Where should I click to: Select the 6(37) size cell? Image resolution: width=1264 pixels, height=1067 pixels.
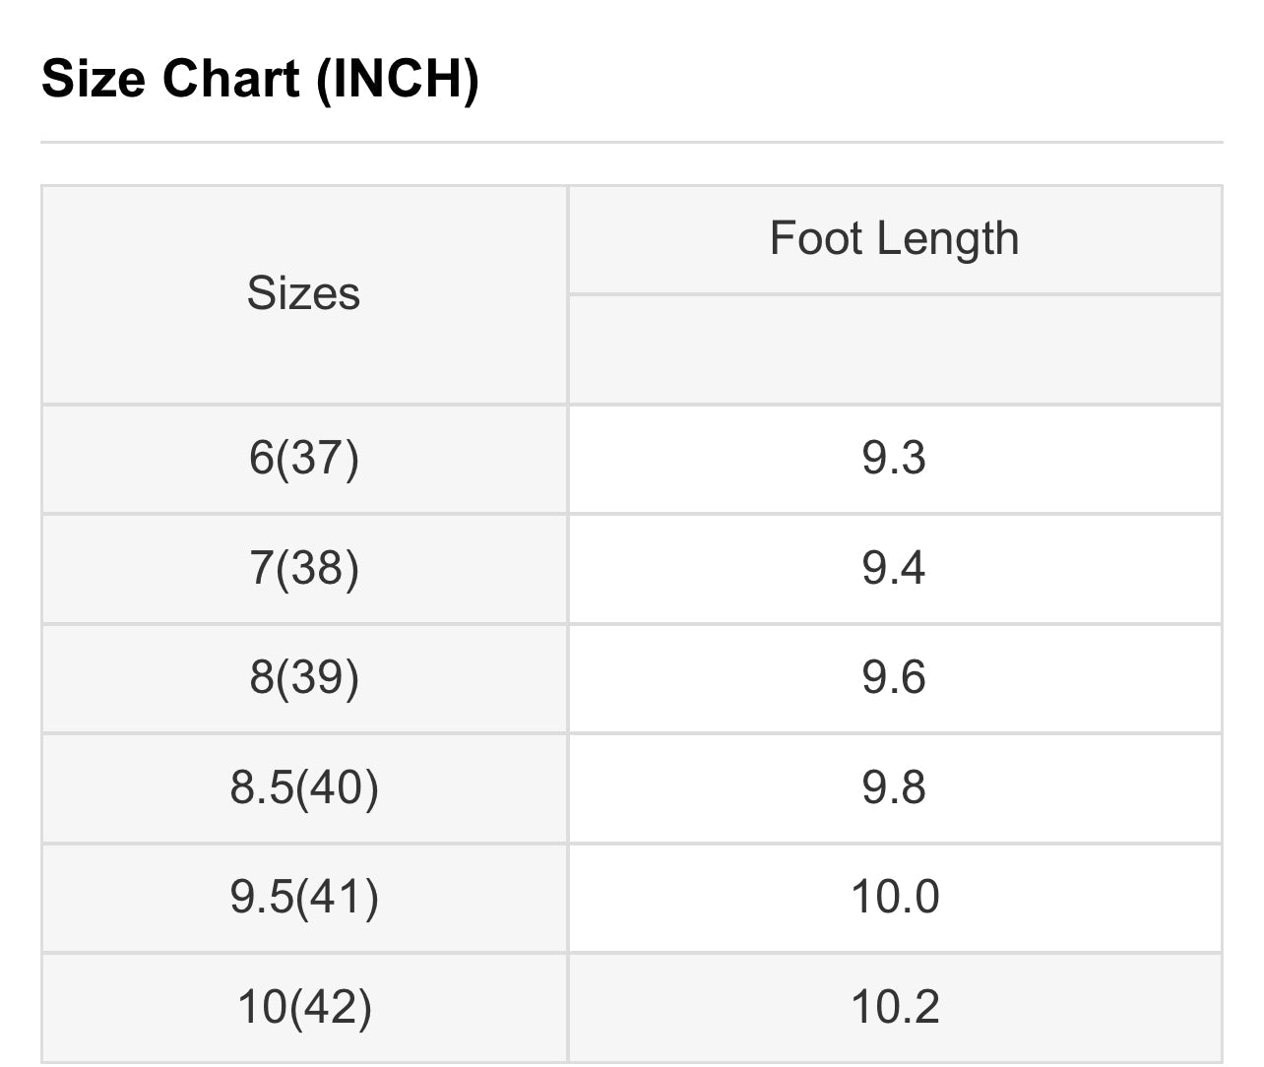click(303, 458)
